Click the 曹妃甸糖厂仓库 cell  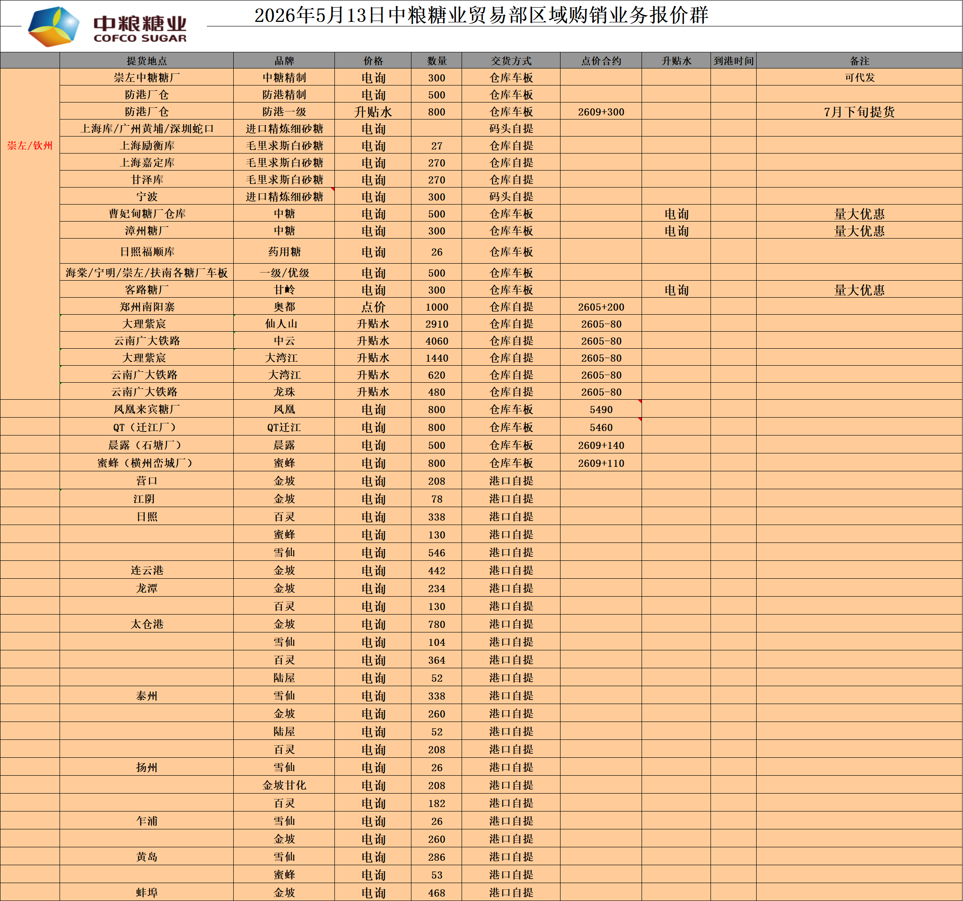[147, 213]
